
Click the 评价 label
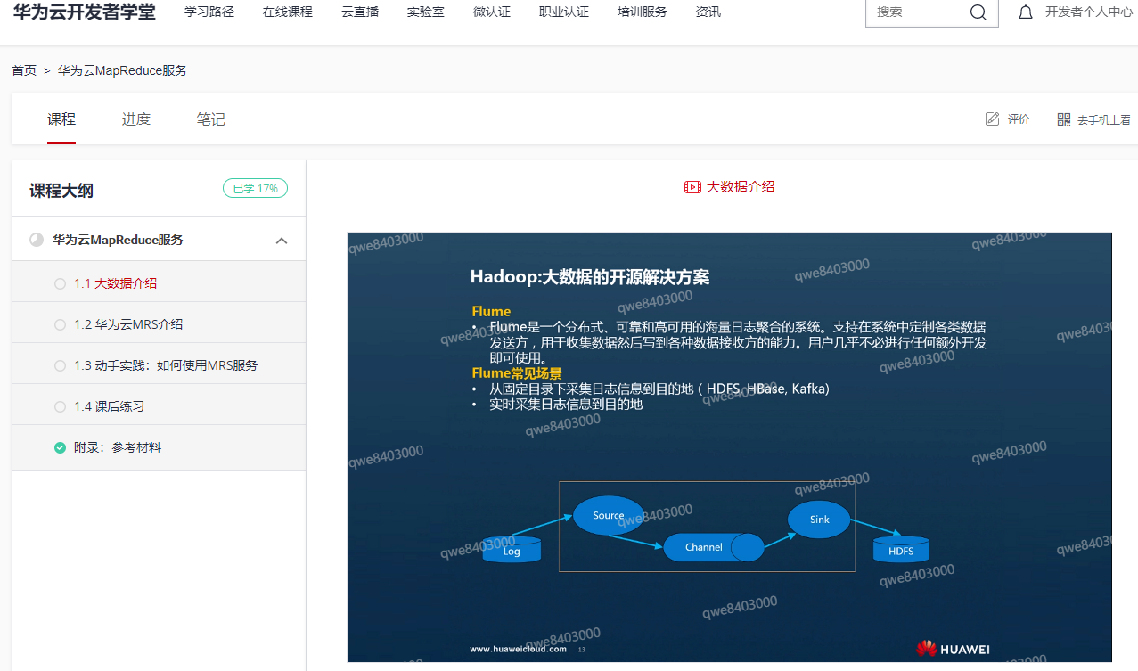1019,119
